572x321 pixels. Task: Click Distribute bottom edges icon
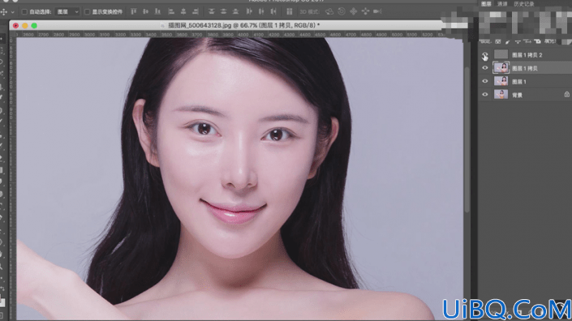point(235,11)
